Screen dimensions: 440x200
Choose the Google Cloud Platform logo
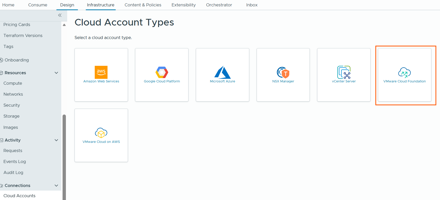click(162, 72)
